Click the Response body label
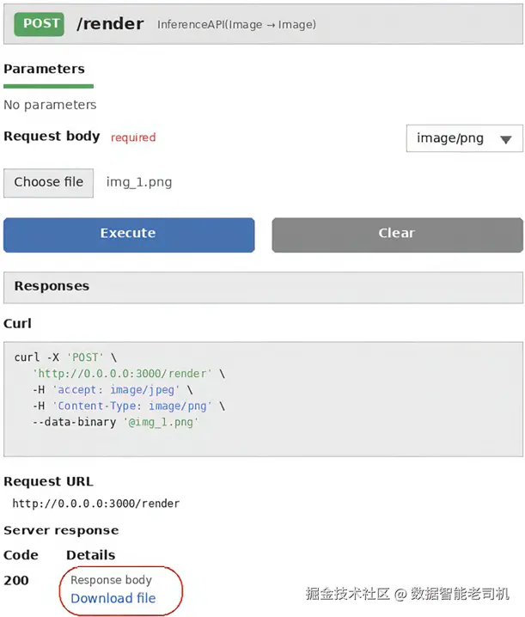Viewport: 525px width, 617px height. coord(111,580)
